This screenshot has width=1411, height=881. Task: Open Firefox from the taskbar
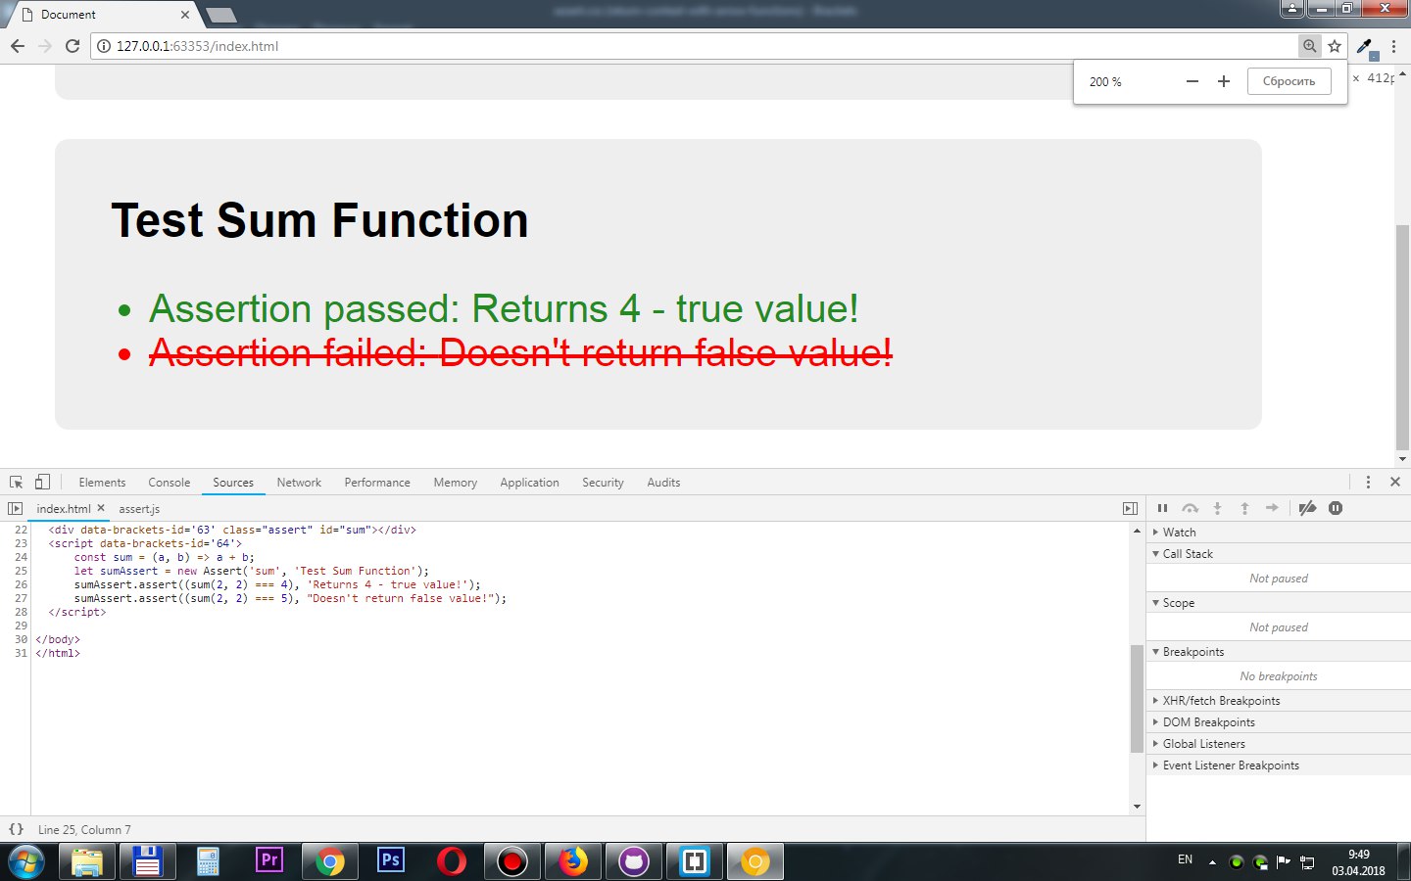(572, 861)
